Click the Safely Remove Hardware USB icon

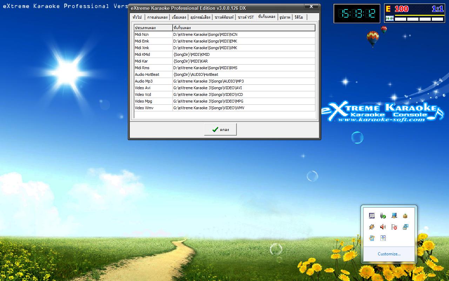(x=383, y=216)
